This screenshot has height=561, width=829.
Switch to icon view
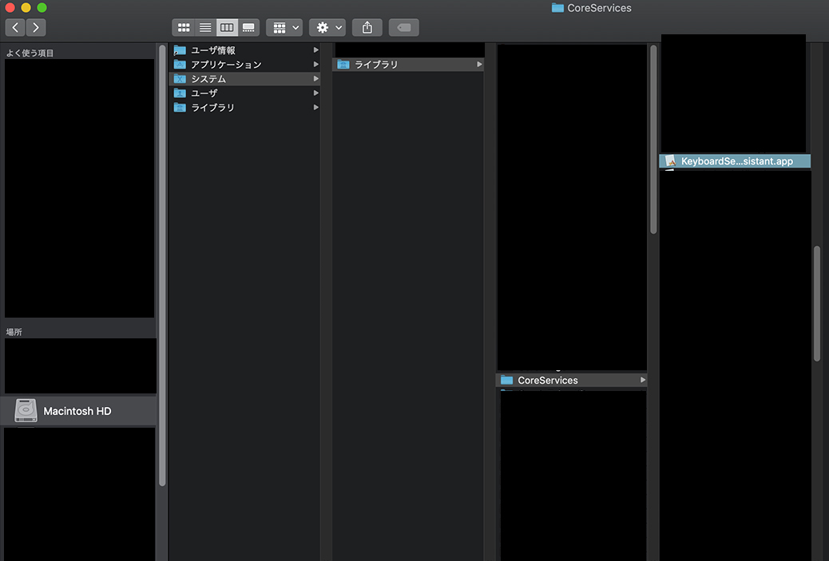[184, 27]
